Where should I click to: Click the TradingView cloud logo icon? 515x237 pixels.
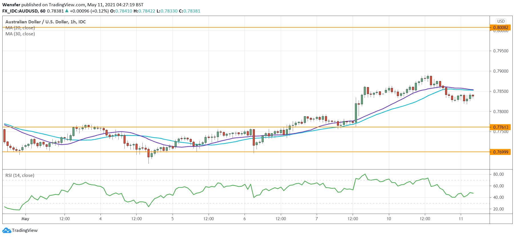7,230
